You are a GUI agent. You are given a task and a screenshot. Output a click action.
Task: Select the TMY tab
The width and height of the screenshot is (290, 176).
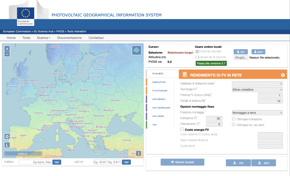pos(160,125)
